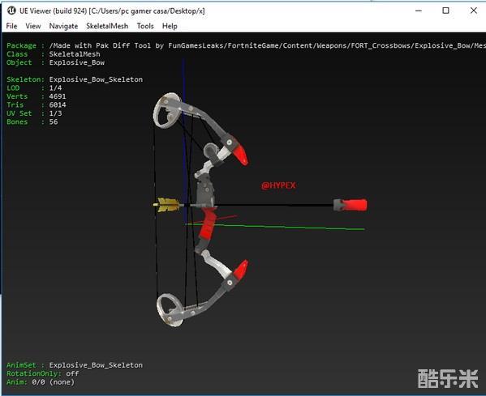Image resolution: width=486 pixels, height=396 pixels.
Task: Open the File menu
Action: point(12,26)
